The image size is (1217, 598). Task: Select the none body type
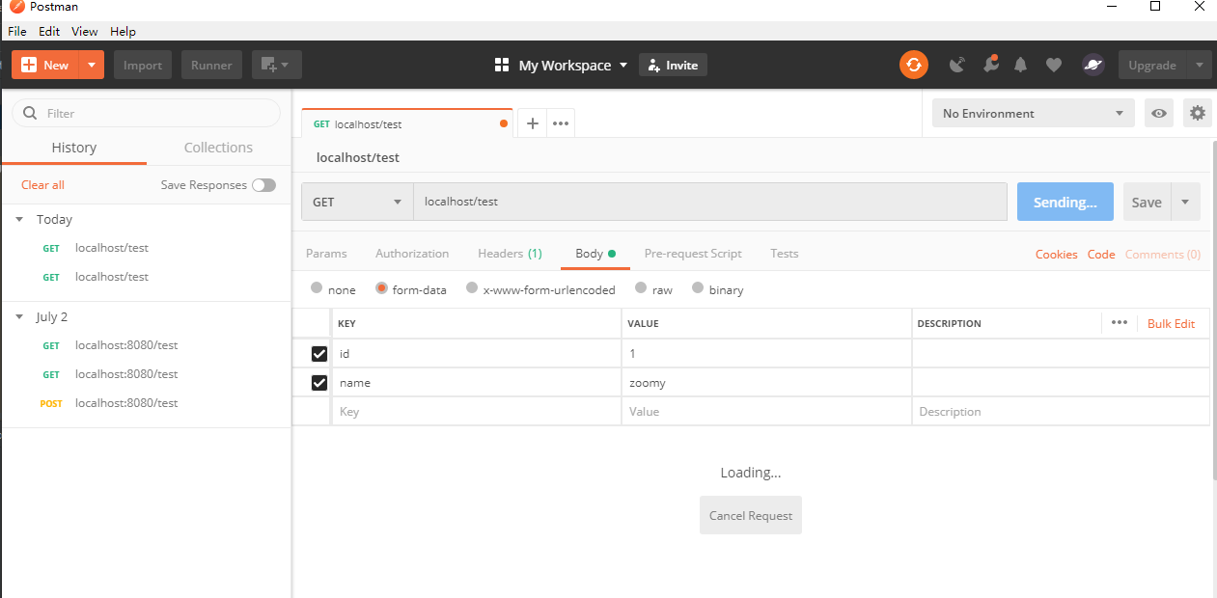point(317,288)
